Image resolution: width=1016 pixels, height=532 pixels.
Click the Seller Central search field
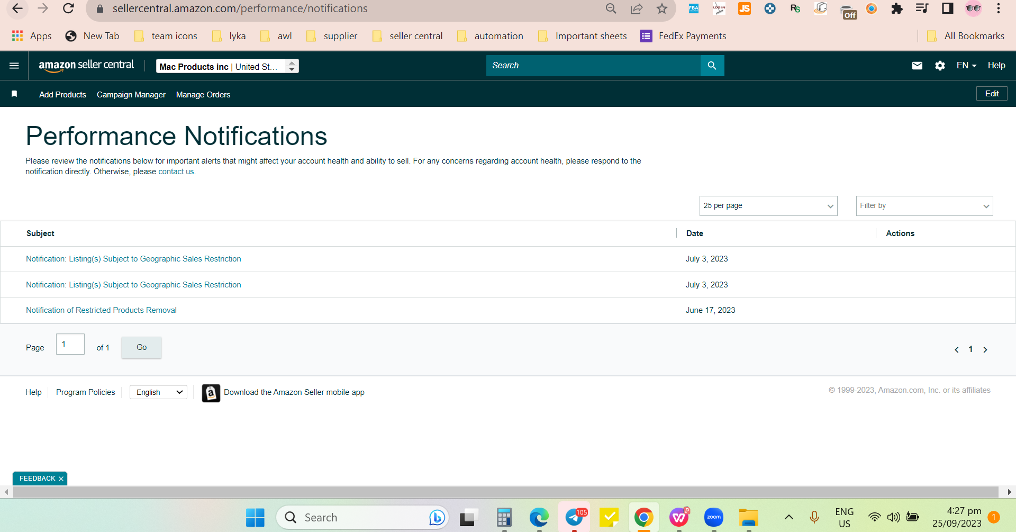click(x=593, y=66)
